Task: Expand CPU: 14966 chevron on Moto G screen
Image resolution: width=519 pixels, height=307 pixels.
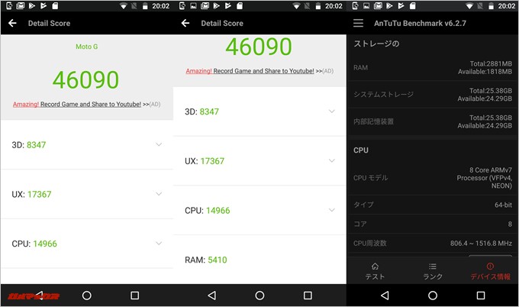Action: [159, 244]
